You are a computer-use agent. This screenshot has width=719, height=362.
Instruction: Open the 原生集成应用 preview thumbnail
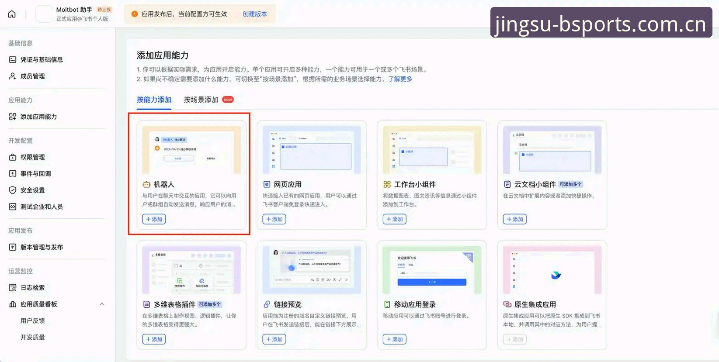coord(552,270)
